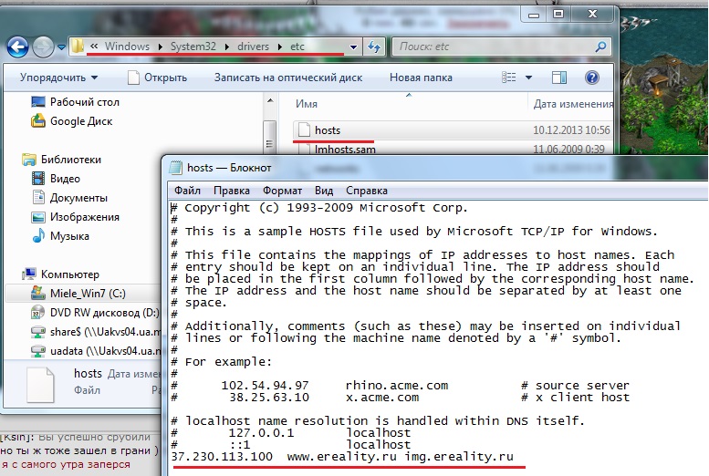Click the 37.230.113.100 line in Notepad

click(342, 457)
